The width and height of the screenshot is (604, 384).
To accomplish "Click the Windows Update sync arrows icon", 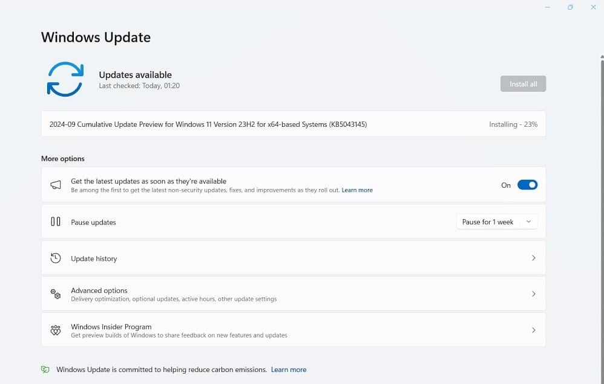I will [65, 79].
